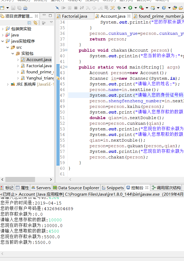The width and height of the screenshot is (184, 261).
Task: Click the Terminate stop icon
Action: pos(76,8)
